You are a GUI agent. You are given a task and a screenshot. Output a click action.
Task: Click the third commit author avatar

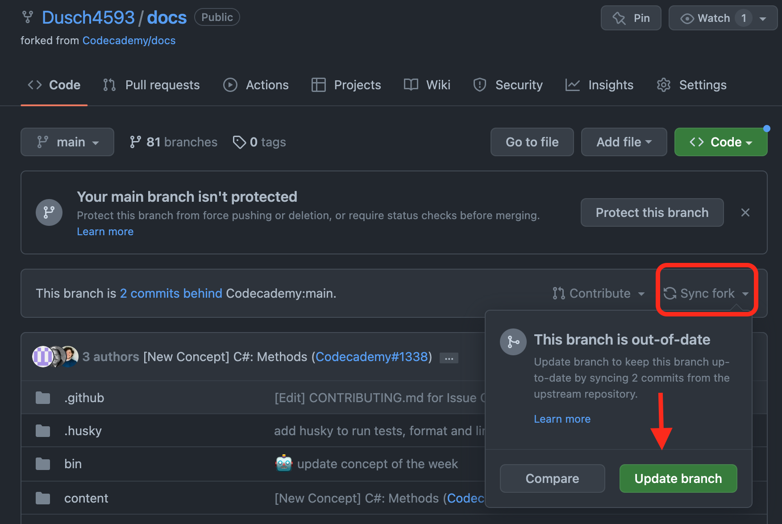[70, 357]
